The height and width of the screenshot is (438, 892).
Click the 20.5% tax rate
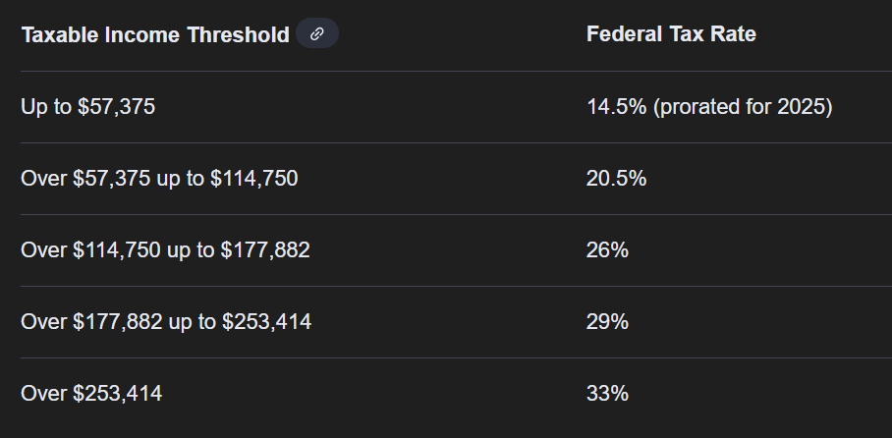[616, 178]
